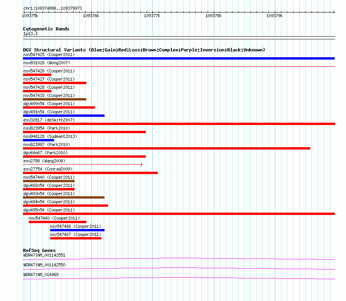
Task: Select the nsv831026 (Wong2007) thin red line
Action: [x=179, y=66]
